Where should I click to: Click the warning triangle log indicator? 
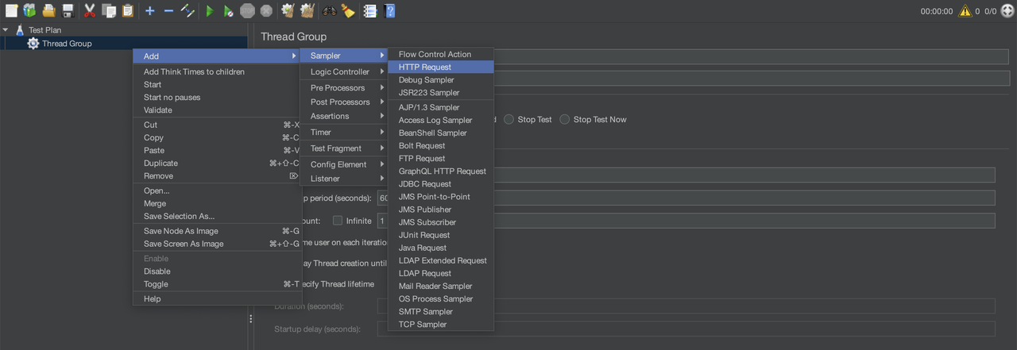965,11
